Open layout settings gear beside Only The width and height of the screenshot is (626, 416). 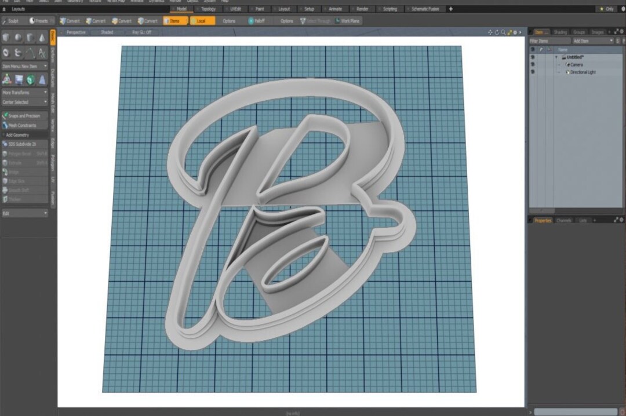pyautogui.click(x=623, y=9)
